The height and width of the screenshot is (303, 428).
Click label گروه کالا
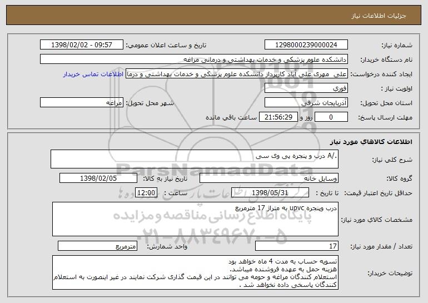tap(399, 178)
